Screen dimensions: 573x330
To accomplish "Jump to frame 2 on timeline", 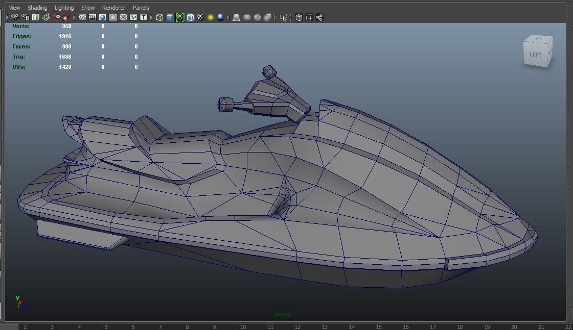I will pos(25,327).
